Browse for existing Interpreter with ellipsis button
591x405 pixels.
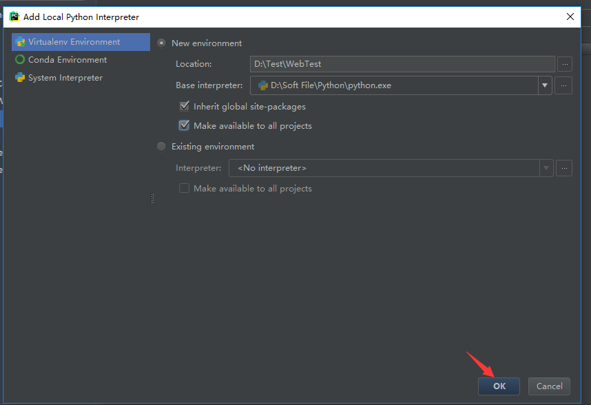pyautogui.click(x=564, y=168)
